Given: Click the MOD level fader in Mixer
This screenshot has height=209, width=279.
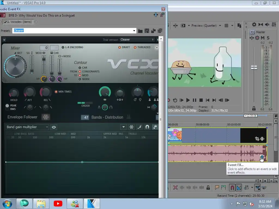Looking at the screenshot, I should click(x=44, y=59).
